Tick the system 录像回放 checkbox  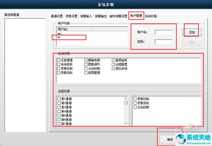click(x=58, y=73)
